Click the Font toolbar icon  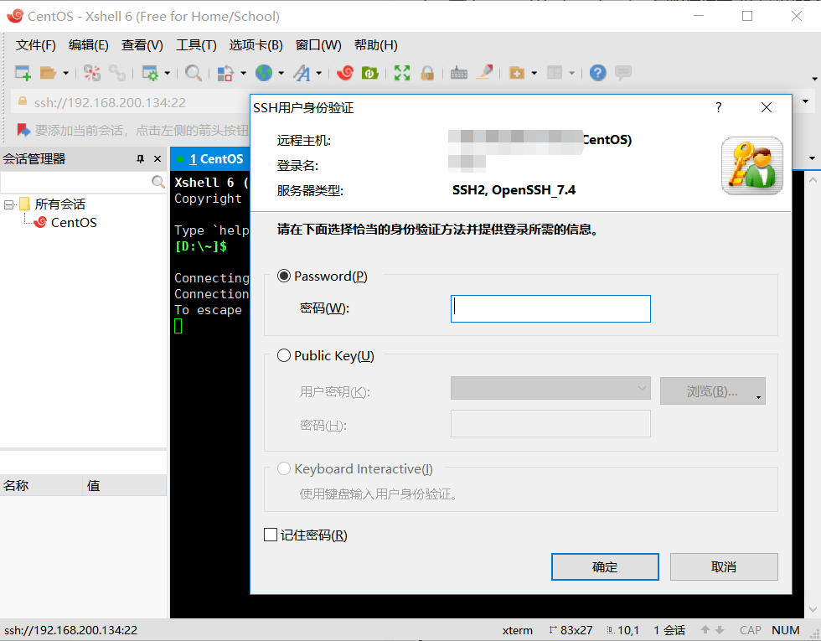302,73
